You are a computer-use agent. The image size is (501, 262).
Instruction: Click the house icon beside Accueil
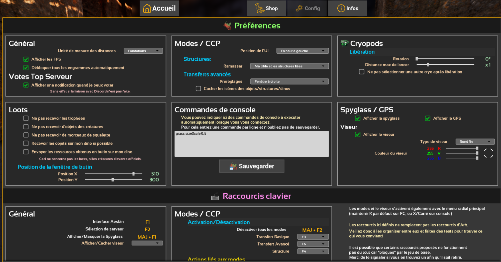[x=147, y=8]
